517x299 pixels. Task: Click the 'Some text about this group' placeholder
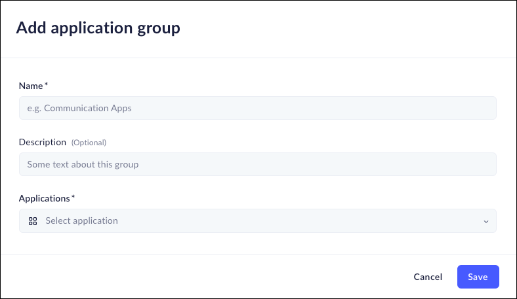pos(83,164)
